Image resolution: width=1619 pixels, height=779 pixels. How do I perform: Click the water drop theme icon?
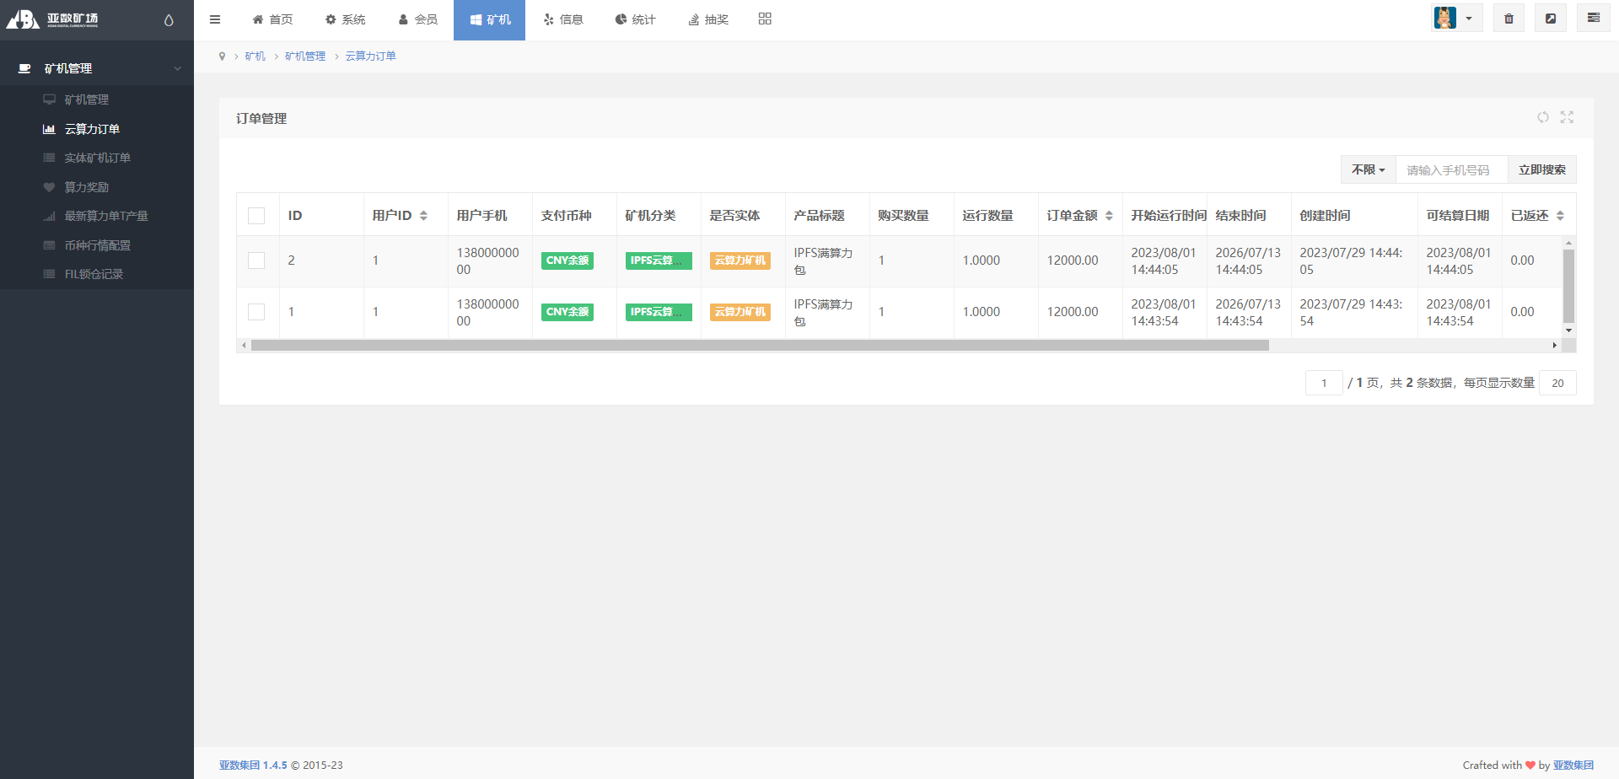169,20
